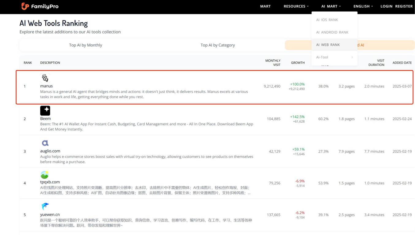Click the Rank column header
Image resolution: width=415 pixels, height=235 pixels.
[28, 63]
